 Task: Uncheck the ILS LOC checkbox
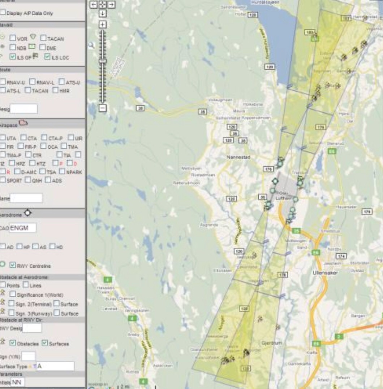(x=47, y=57)
